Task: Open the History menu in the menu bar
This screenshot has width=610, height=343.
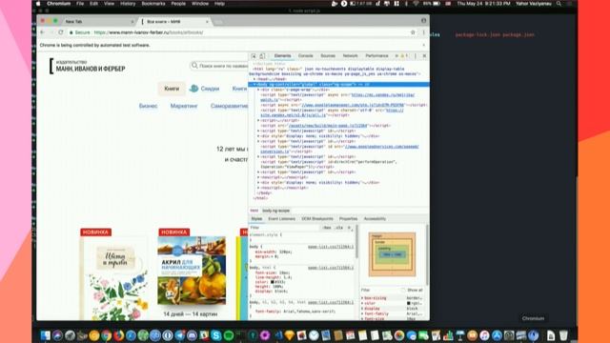Action: click(x=128, y=4)
